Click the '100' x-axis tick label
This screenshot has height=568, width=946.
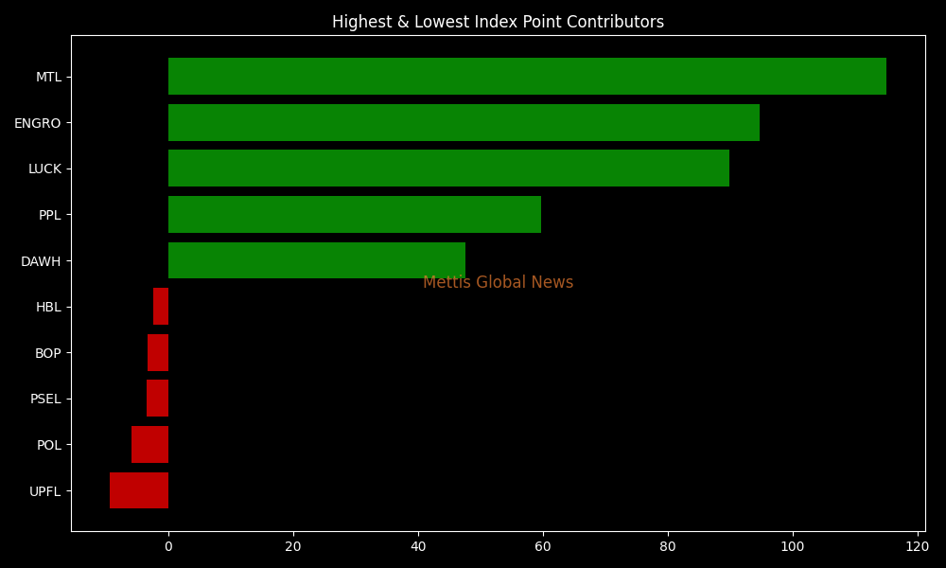click(x=793, y=546)
